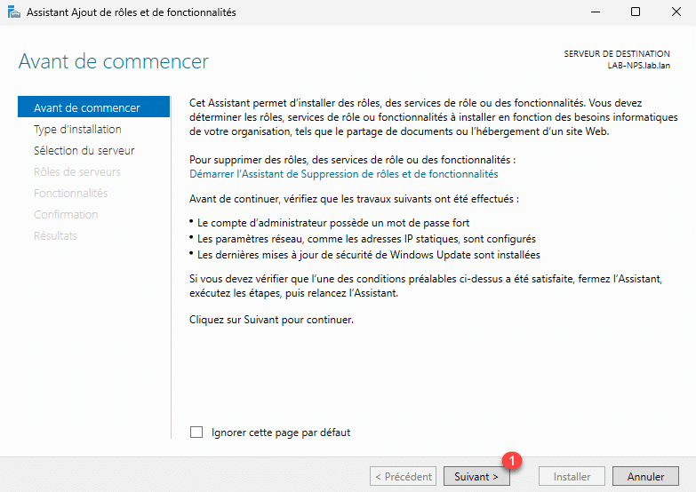The width and height of the screenshot is (696, 492).
Task: Select the Confirmation step in sidebar
Action: pos(66,215)
